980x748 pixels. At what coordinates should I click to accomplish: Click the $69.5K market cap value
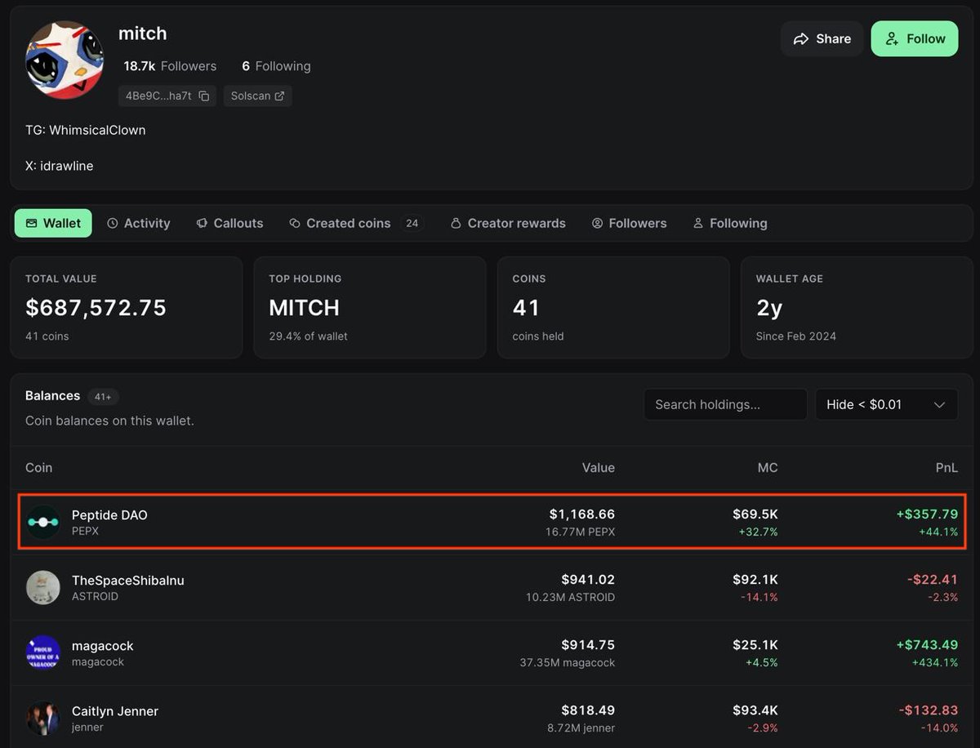(755, 514)
